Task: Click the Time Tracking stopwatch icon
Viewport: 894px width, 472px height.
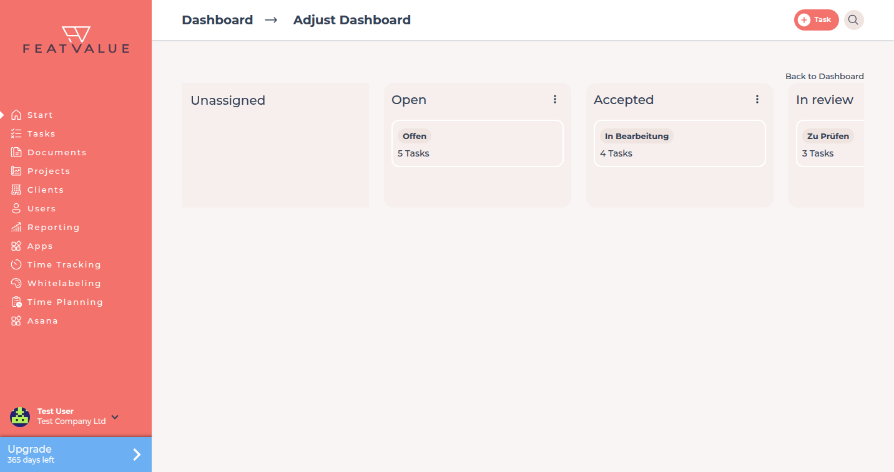Action: click(16, 264)
